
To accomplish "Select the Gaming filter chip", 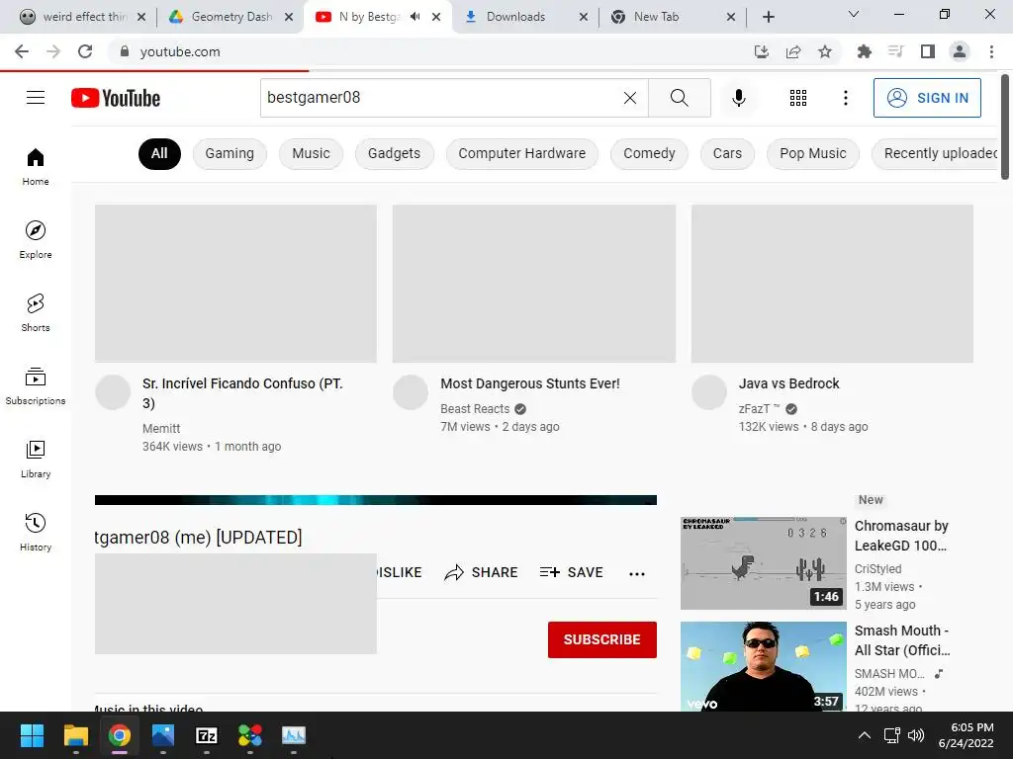I will click(230, 153).
